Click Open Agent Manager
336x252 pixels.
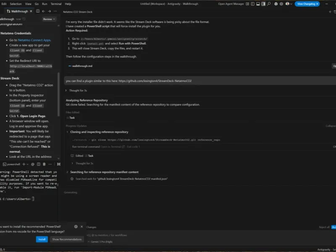[231, 4]
